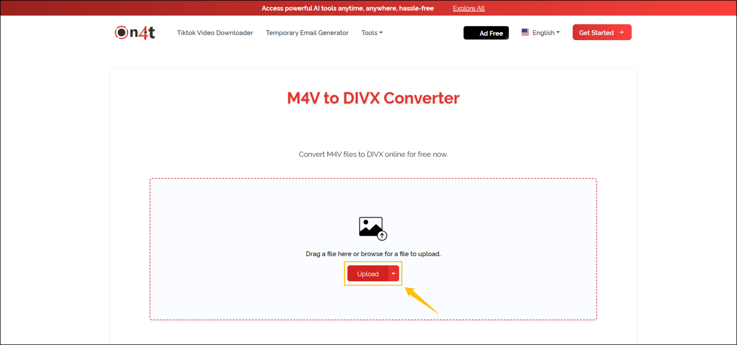Click the image upload icon in the drop zone
Image resolution: width=737 pixels, height=345 pixels.
click(x=372, y=227)
